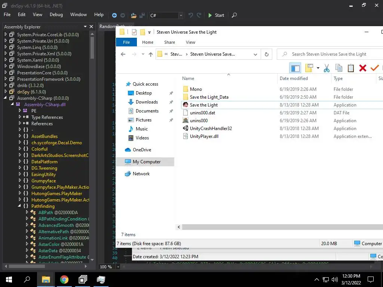Image resolution: width=383 pixels, height=287 pixels.
Task: Select the AstarData class entry
Action: (59, 250)
